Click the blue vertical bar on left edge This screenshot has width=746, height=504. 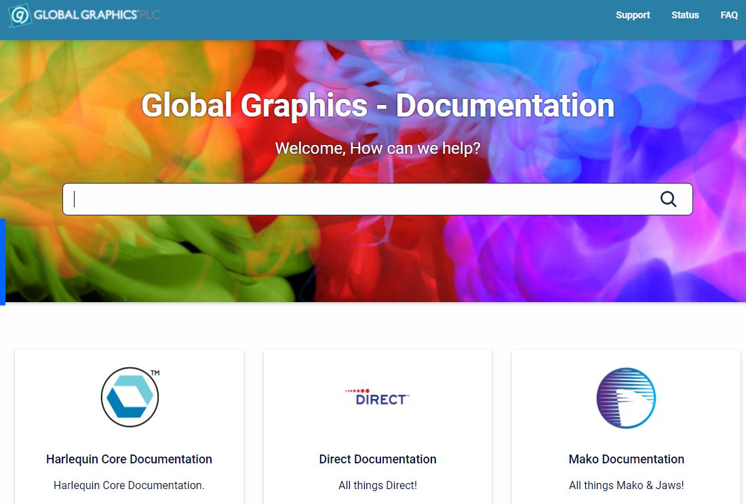(3, 261)
